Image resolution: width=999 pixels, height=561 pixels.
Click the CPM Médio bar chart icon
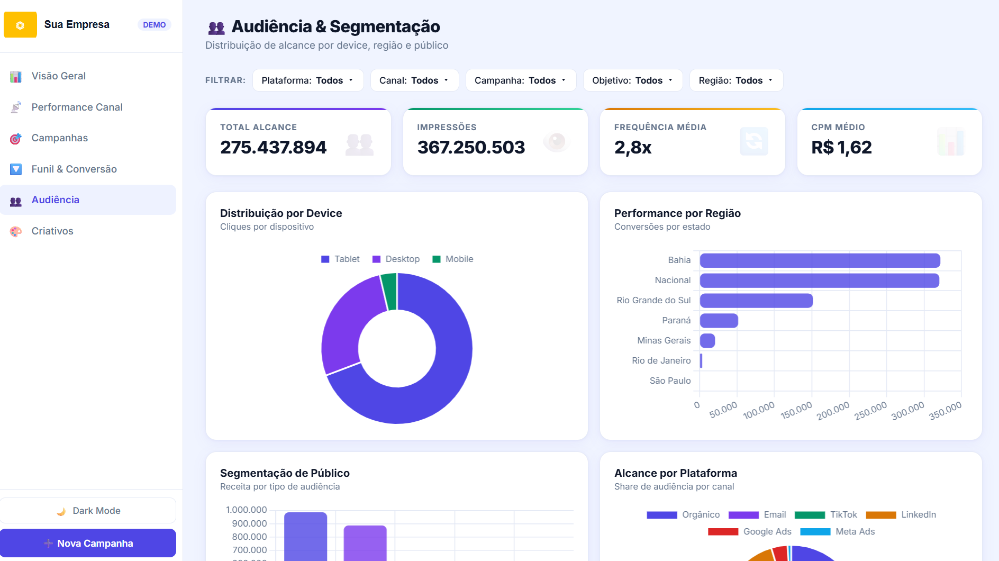pyautogui.click(x=951, y=141)
